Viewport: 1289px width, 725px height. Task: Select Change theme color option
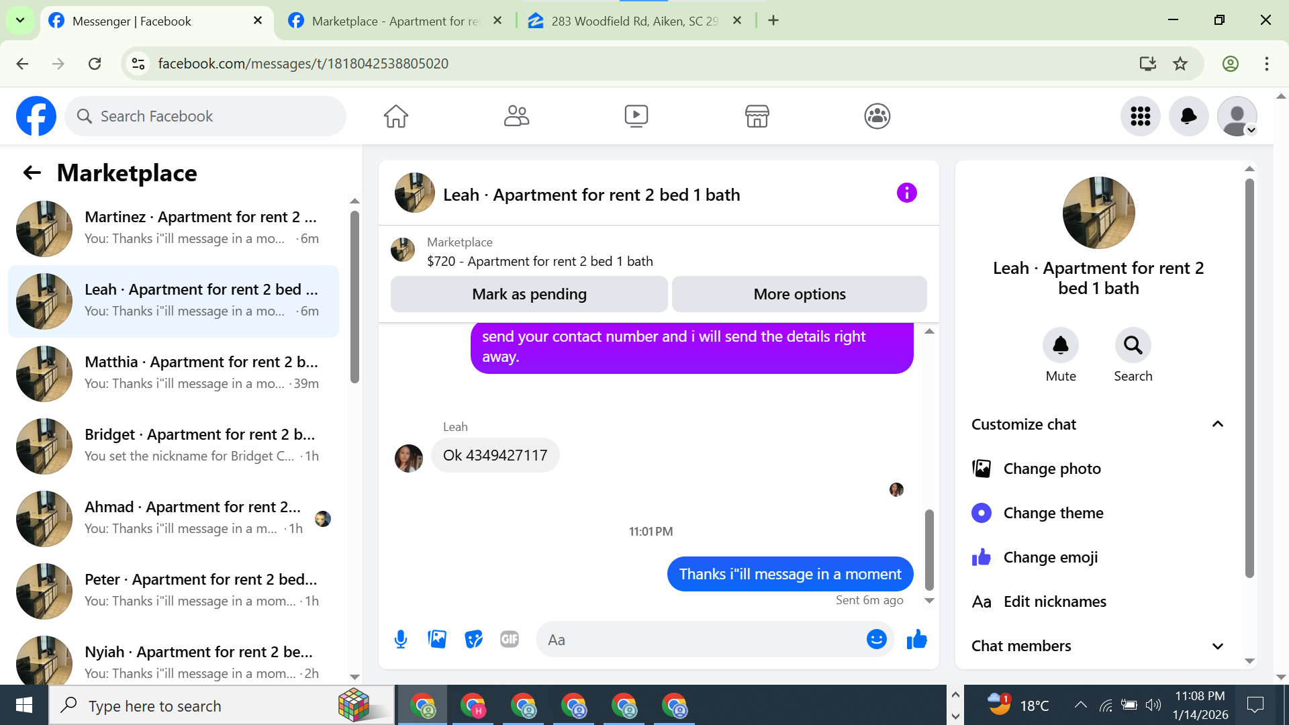pos(1053,513)
